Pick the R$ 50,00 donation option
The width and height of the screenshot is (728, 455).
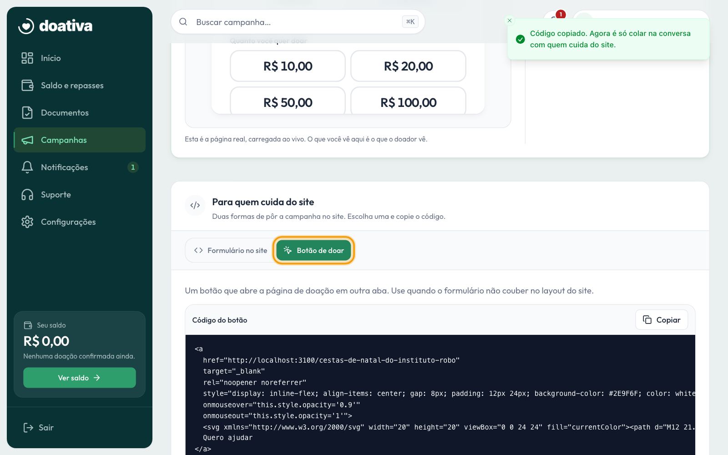pos(288,101)
